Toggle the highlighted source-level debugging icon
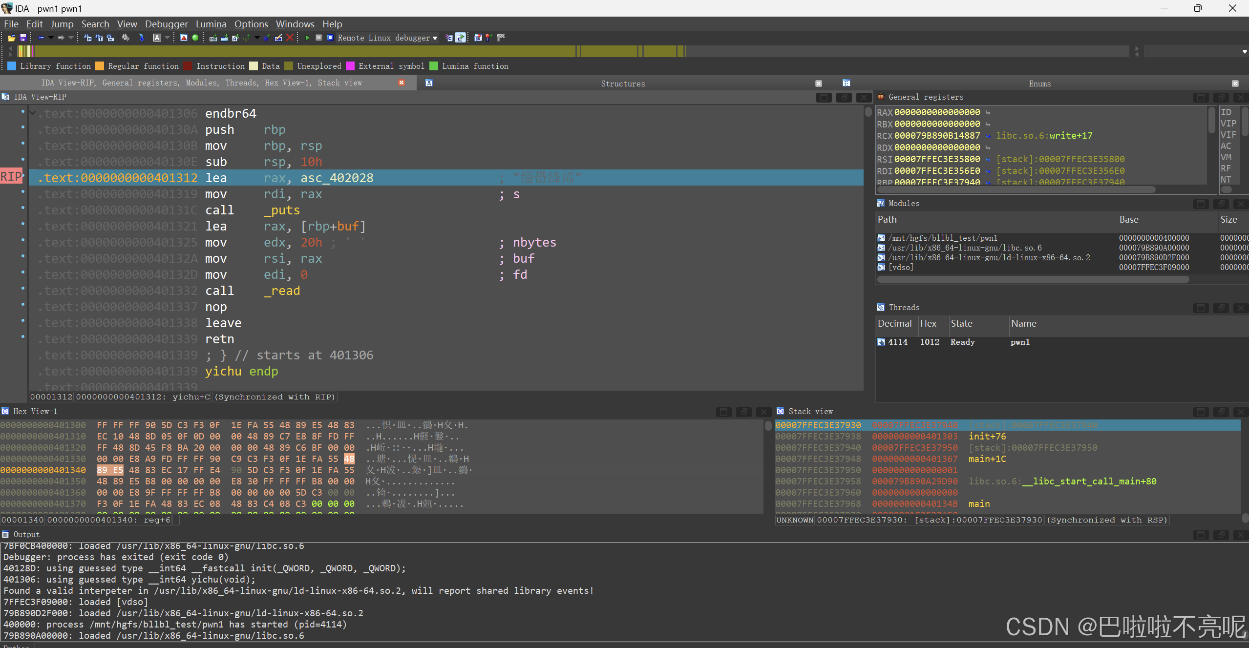This screenshot has height=648, width=1249. click(x=460, y=38)
